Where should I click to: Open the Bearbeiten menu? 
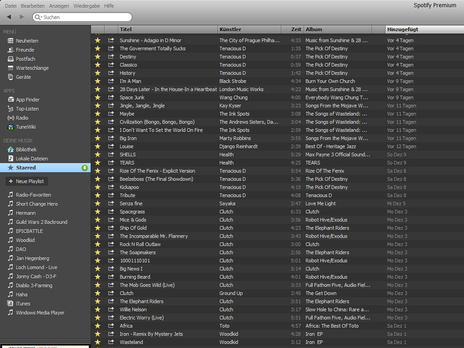click(32, 6)
